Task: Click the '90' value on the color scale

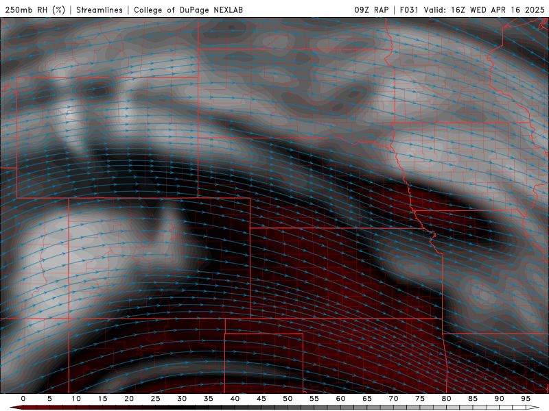Action: click(499, 399)
